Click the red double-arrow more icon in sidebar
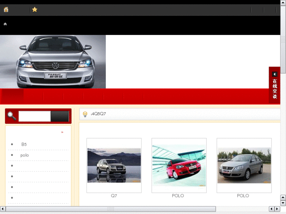Image resolution: width=286 pixels, height=214 pixels. coord(62,132)
